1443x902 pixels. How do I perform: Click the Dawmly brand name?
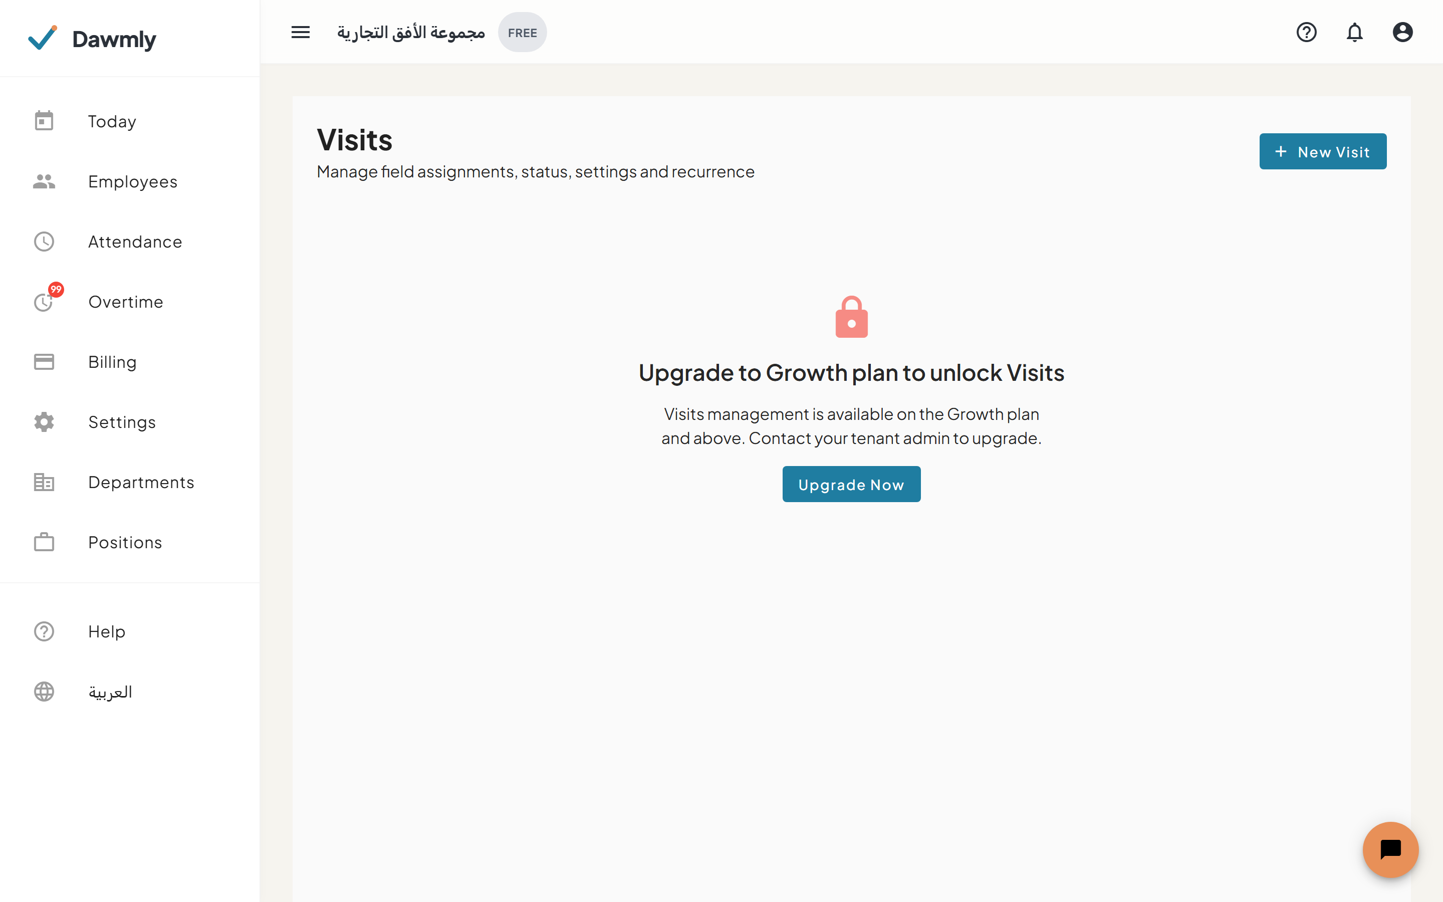114,40
